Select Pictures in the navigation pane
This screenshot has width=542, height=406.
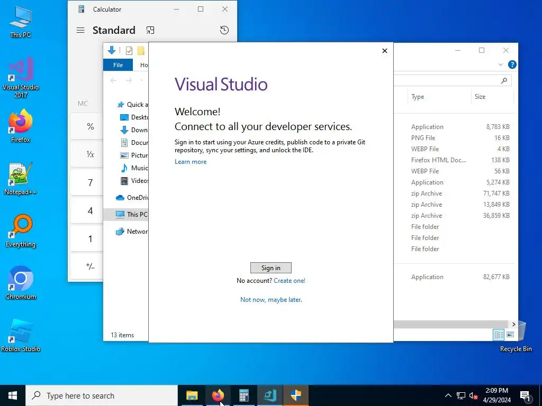tap(134, 155)
